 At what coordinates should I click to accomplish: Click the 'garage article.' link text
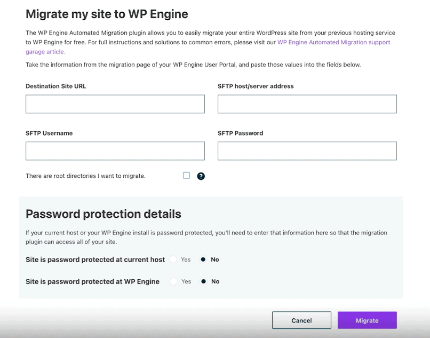(x=45, y=52)
